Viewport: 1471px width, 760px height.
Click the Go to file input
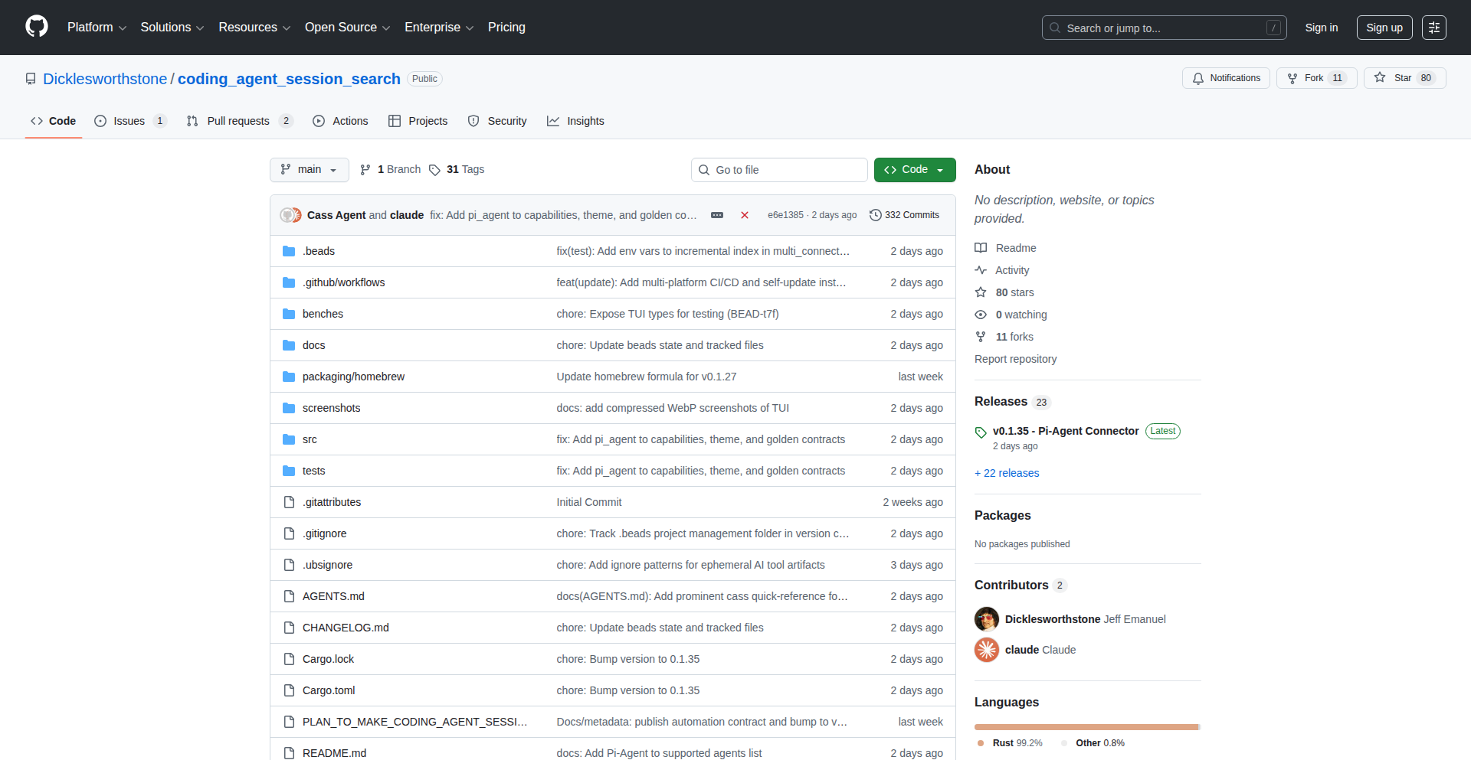(x=779, y=170)
